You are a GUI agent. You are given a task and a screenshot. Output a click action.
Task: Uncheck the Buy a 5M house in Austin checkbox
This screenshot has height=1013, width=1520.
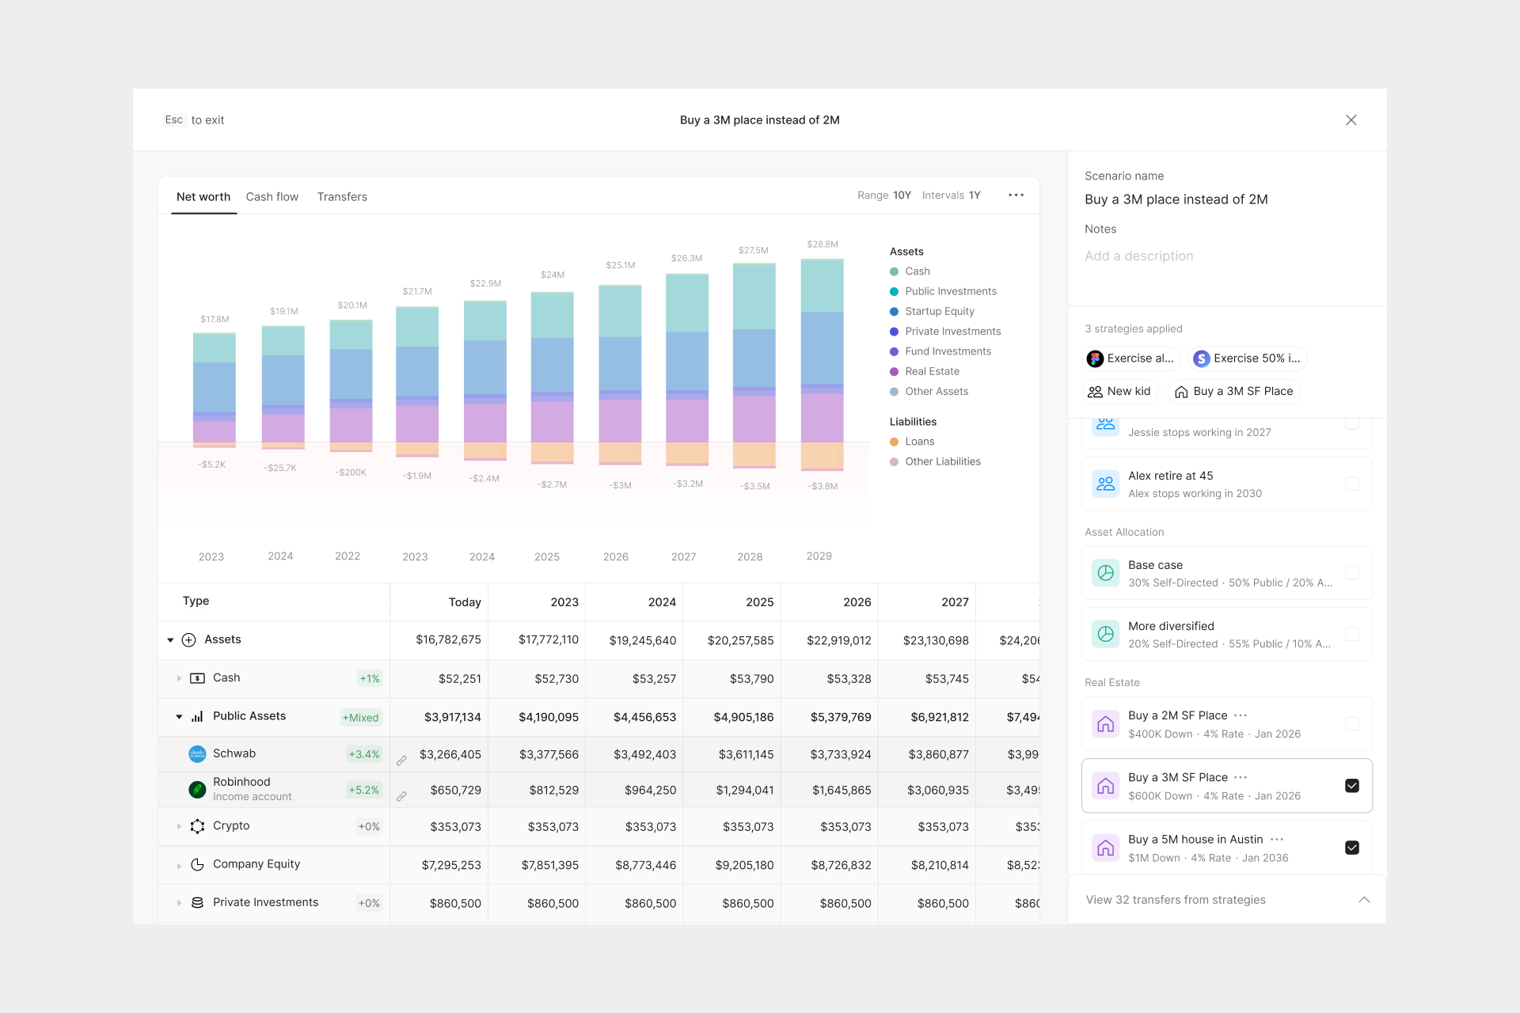point(1352,848)
